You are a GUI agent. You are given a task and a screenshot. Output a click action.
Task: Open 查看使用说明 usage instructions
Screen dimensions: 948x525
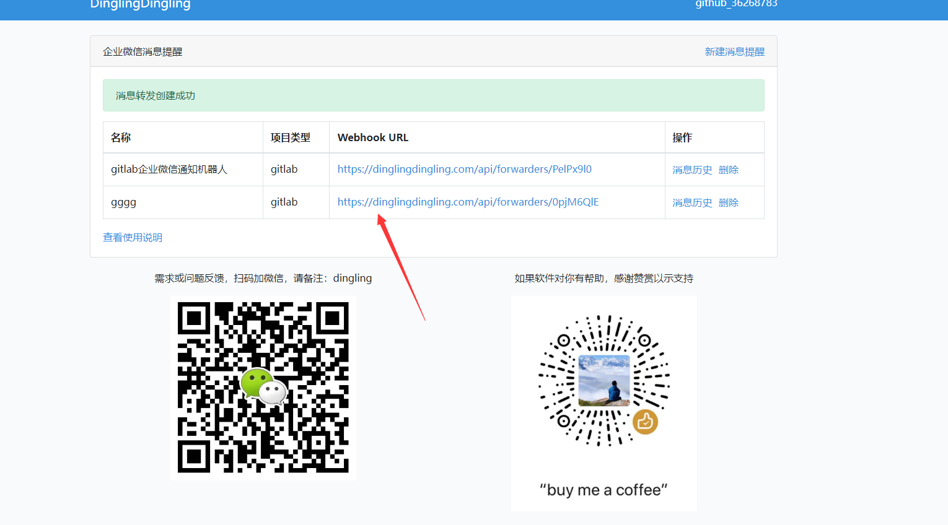pos(133,238)
